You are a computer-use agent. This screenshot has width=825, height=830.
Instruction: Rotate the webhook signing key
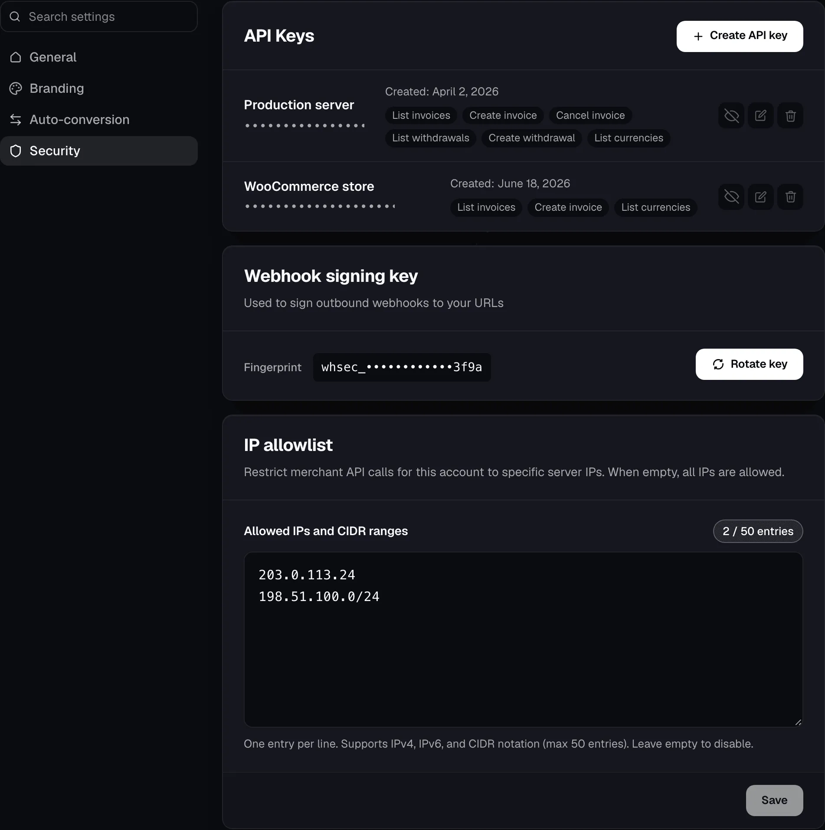click(x=749, y=364)
